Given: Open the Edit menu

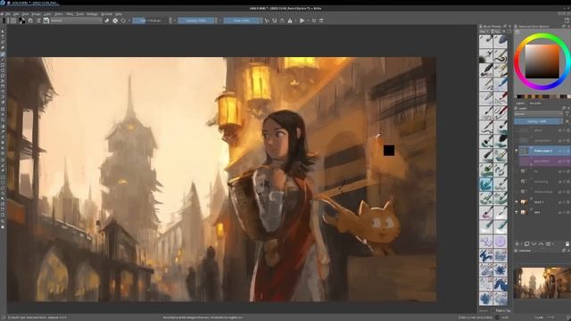Looking at the screenshot, I should click(16, 14).
